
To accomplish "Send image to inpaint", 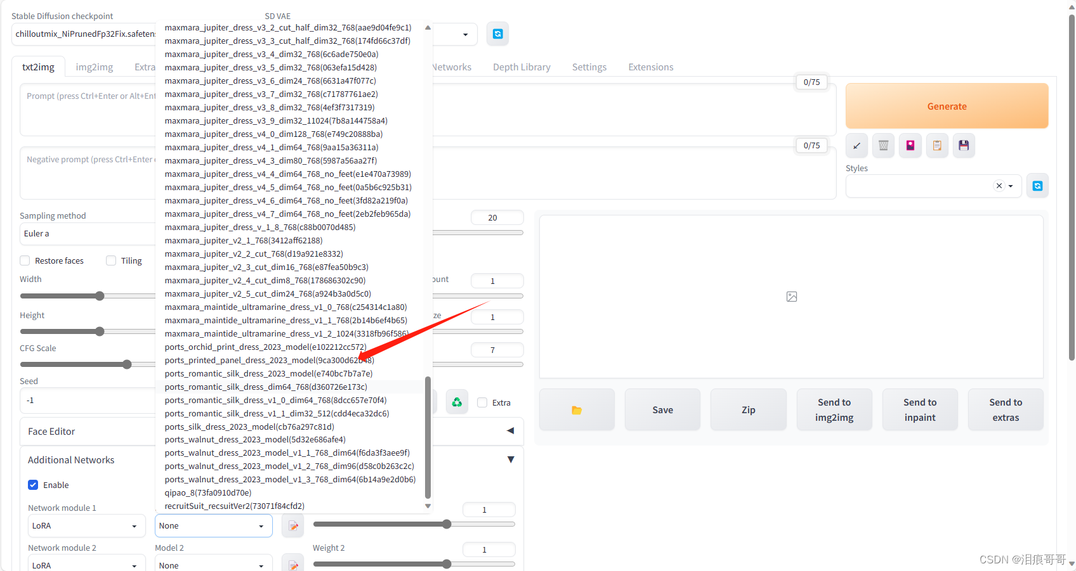I will click(920, 410).
